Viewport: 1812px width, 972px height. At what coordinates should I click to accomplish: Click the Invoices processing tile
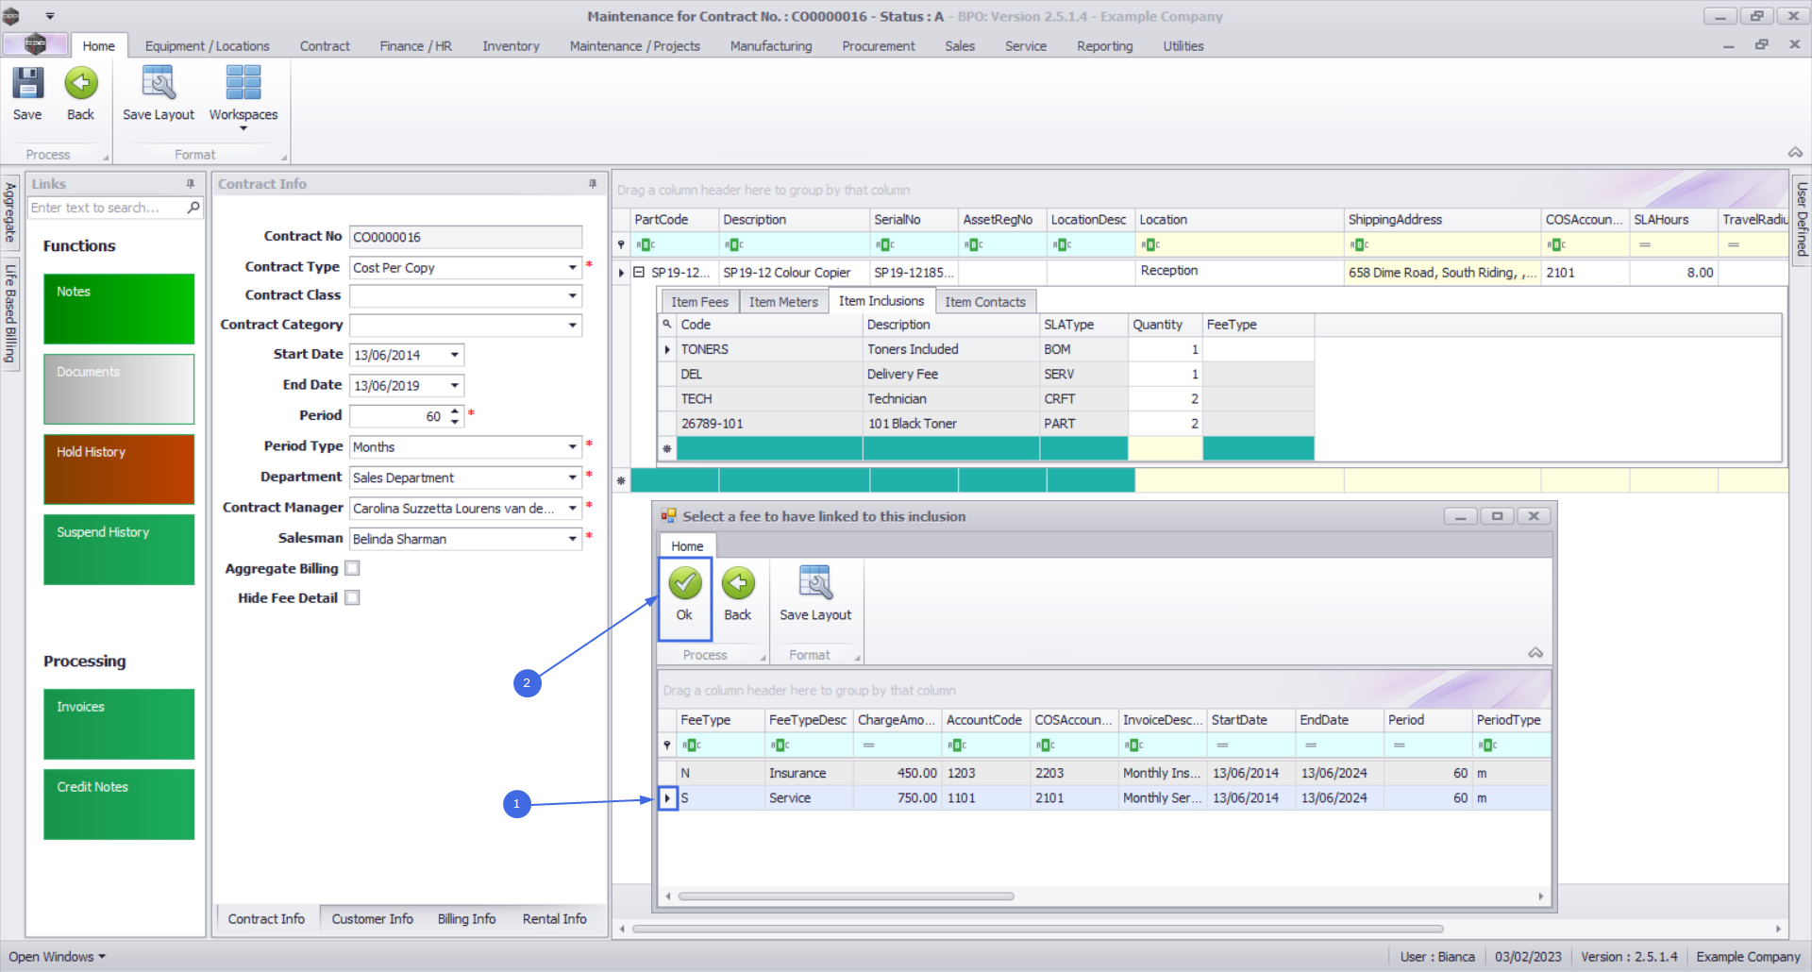click(x=119, y=724)
